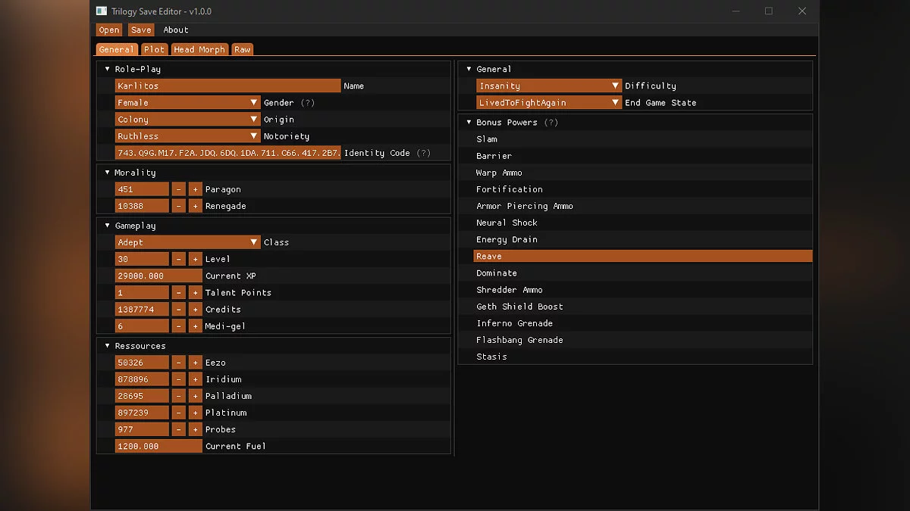Decrease Credits with the minus button
Image resolution: width=910 pixels, height=511 pixels.
(x=178, y=310)
